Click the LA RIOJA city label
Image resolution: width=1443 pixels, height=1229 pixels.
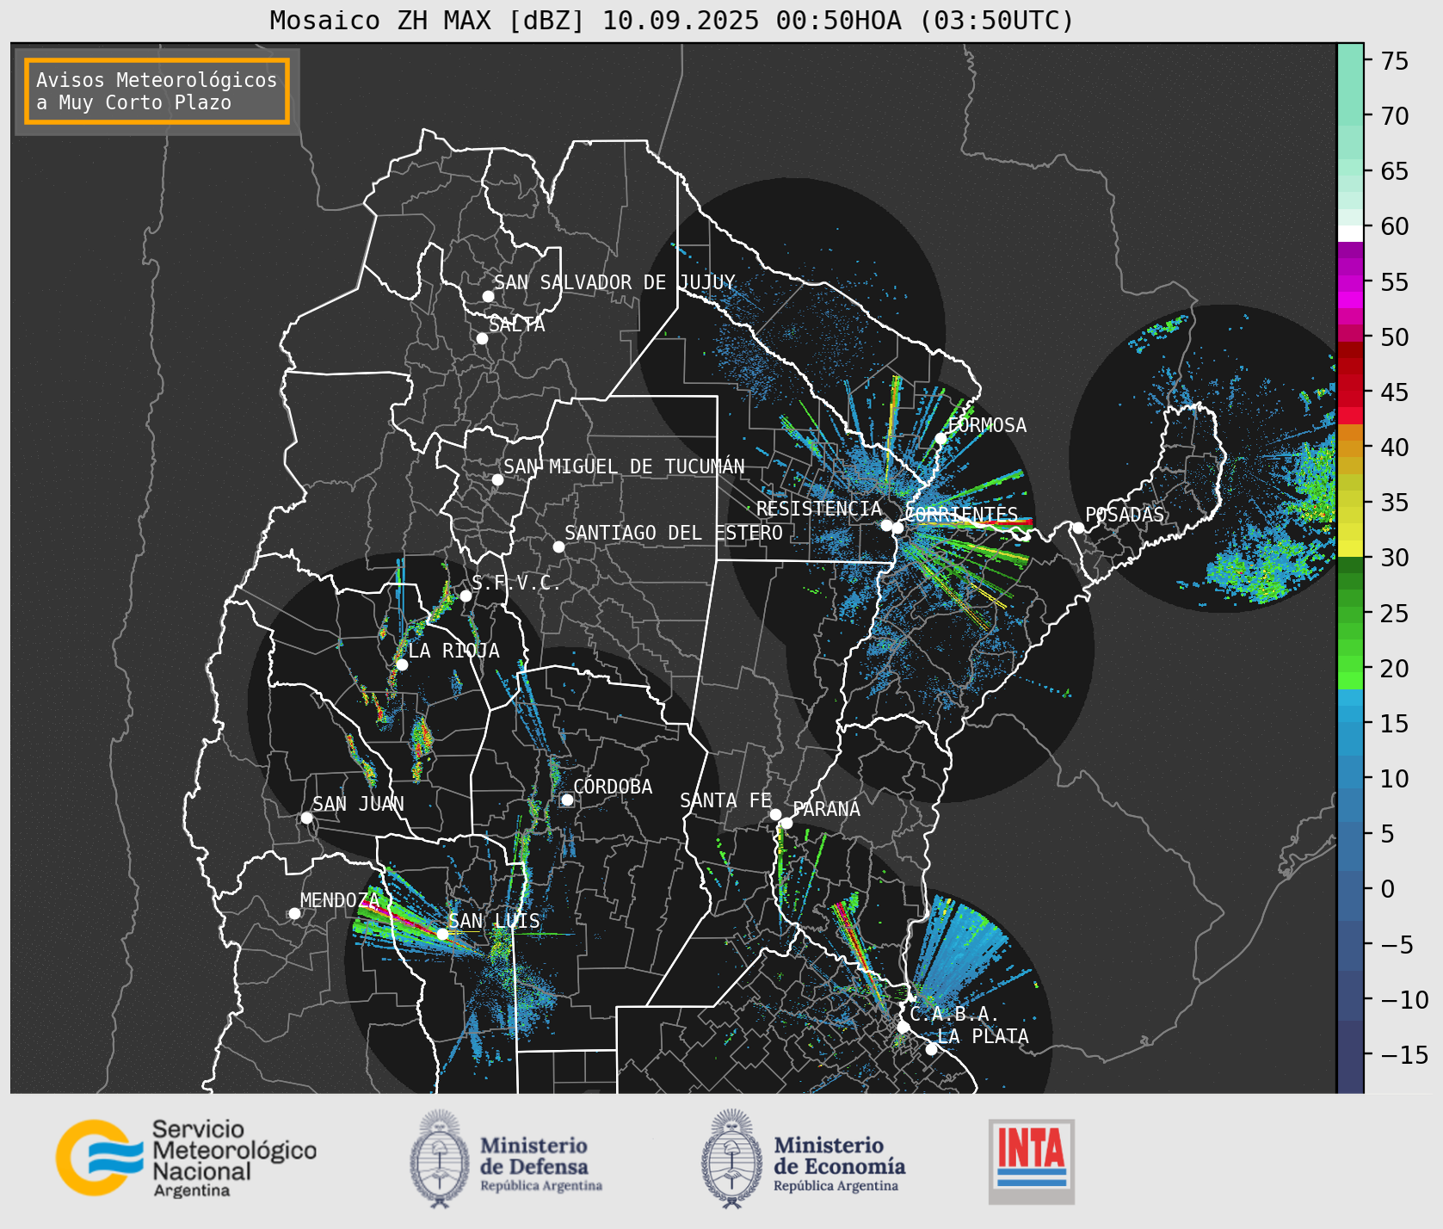(x=453, y=651)
